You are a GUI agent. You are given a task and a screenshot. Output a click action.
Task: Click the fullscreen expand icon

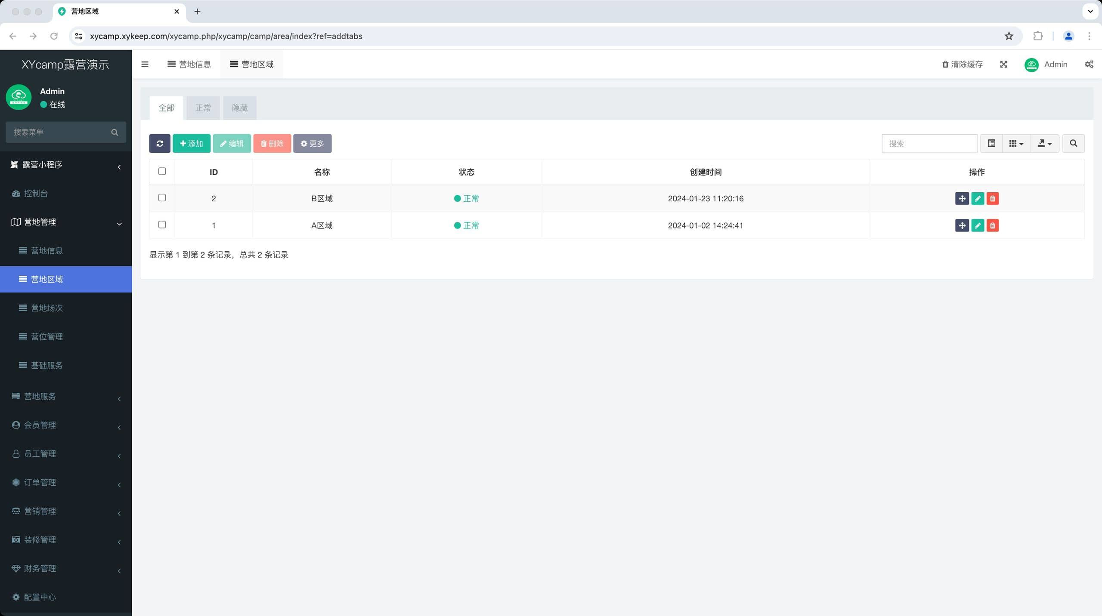(x=1003, y=64)
